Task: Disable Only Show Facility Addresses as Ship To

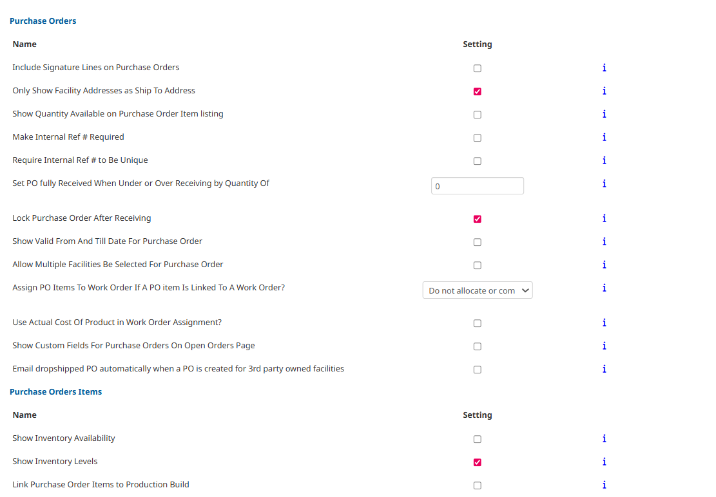Action: coord(477,91)
